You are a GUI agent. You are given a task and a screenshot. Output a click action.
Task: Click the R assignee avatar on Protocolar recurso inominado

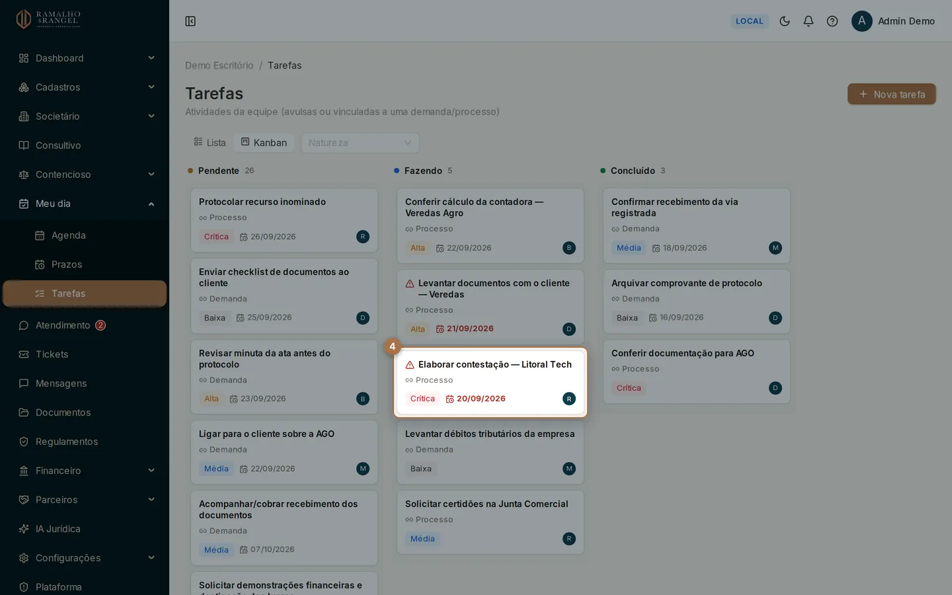point(363,237)
